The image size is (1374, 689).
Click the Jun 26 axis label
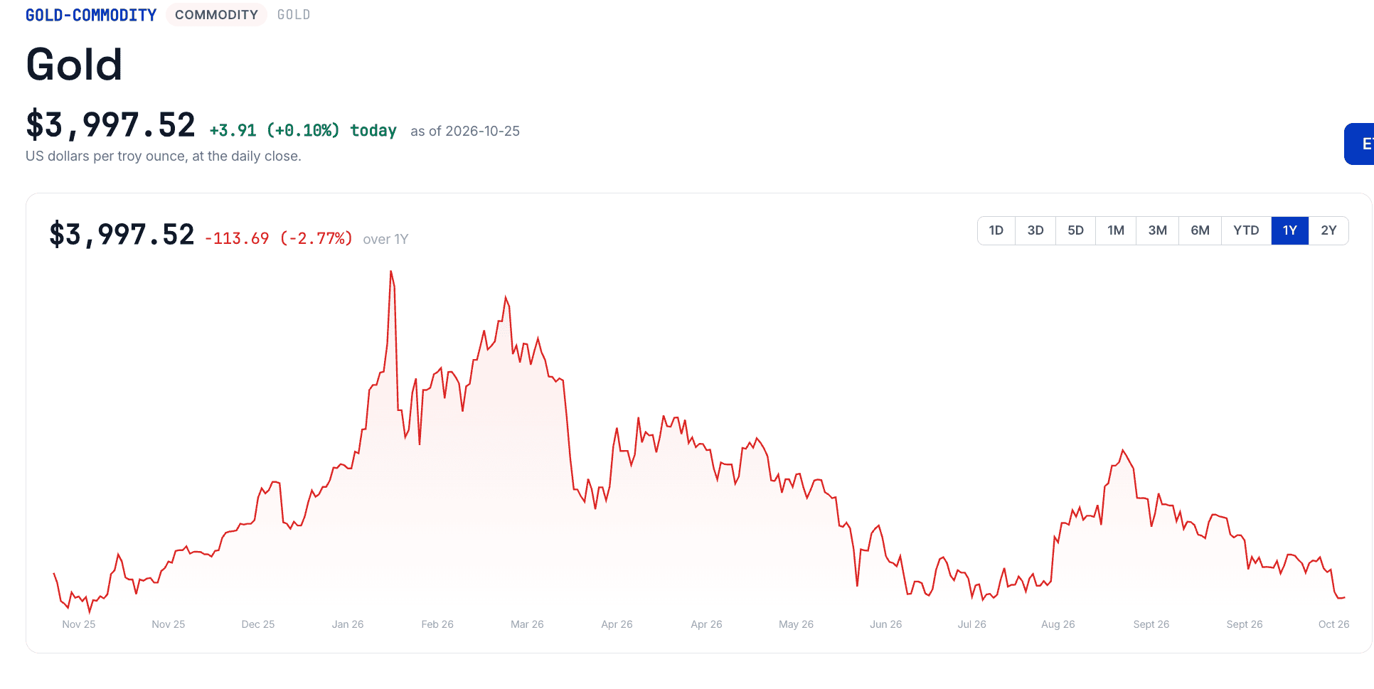coord(885,624)
